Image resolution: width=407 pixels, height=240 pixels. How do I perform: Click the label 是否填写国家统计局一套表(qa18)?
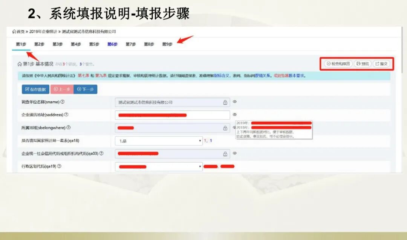point(50,141)
